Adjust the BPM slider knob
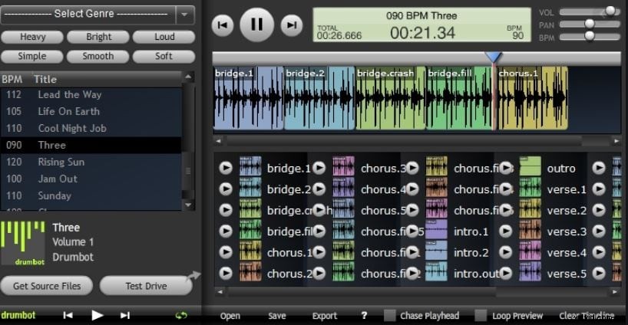This screenshot has height=325, width=628. (590, 36)
